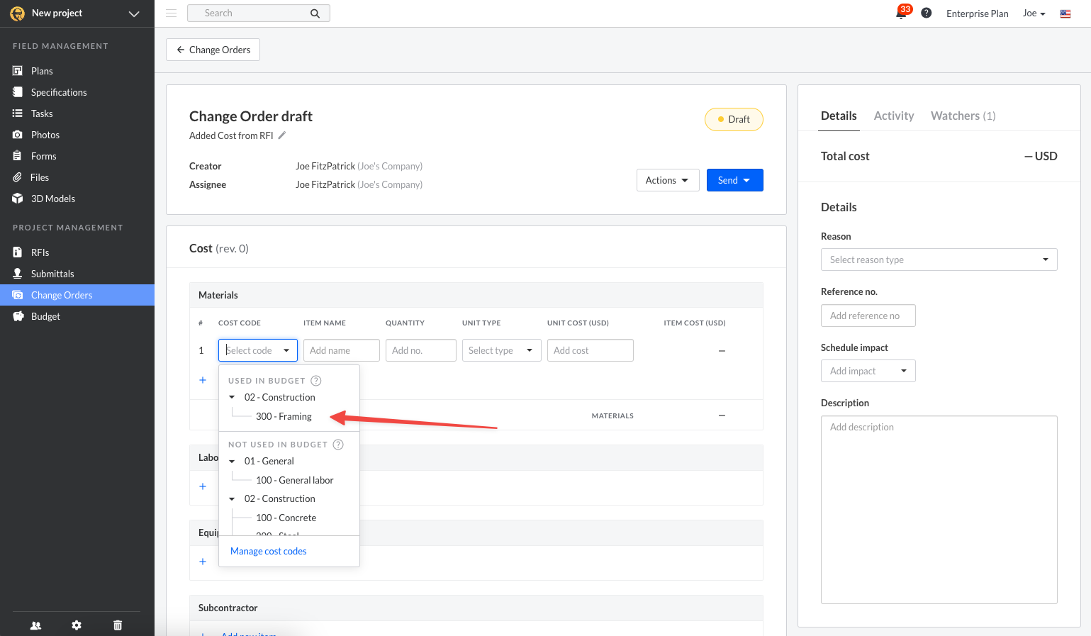Toggle the hamburger menu icon
Viewport: 1091px width, 636px height.
point(171,13)
